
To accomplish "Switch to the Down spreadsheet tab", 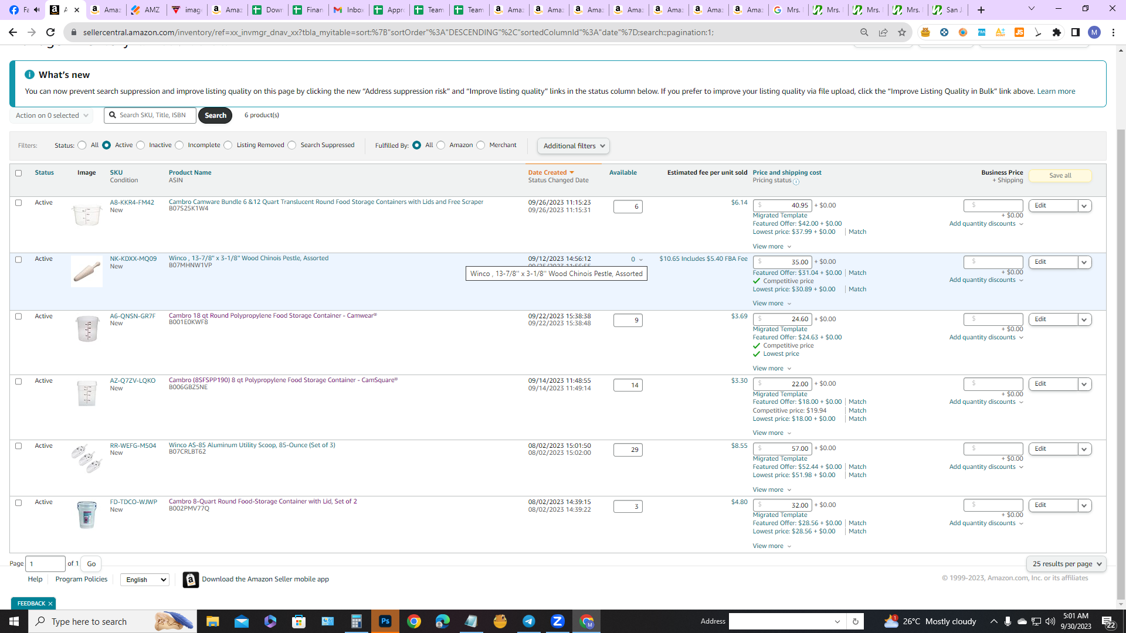I will click(x=268, y=10).
